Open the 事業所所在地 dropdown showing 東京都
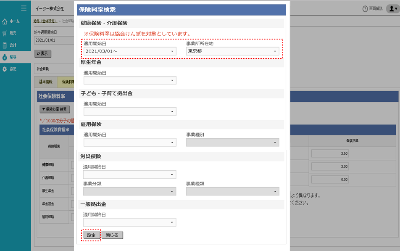 (x=232, y=51)
